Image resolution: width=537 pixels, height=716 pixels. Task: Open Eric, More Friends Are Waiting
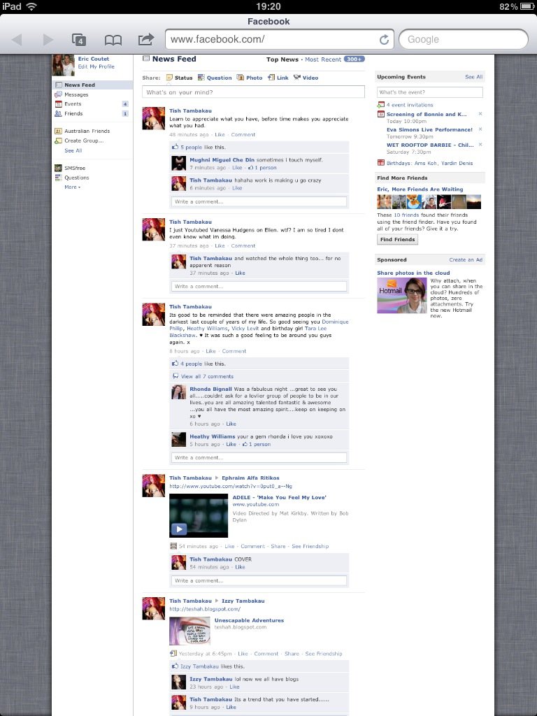pyautogui.click(x=420, y=189)
